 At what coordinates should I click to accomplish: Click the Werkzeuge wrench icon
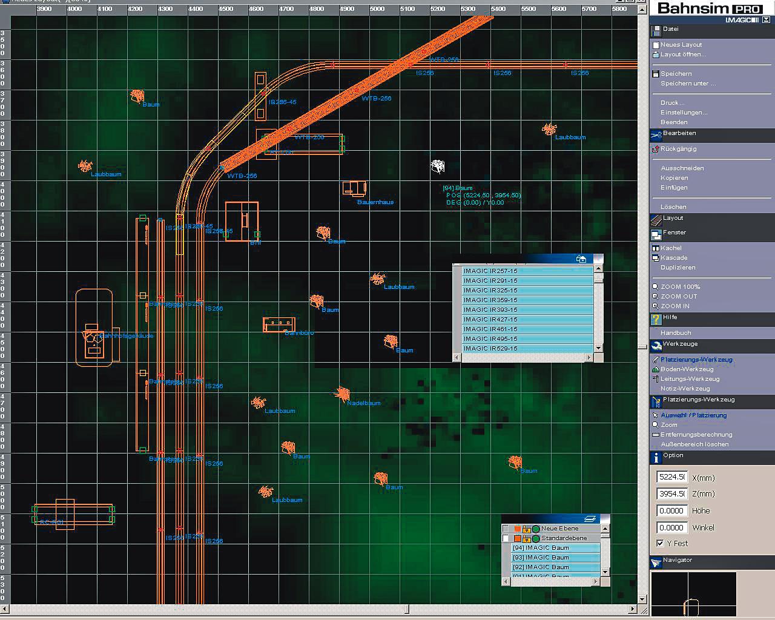click(x=656, y=346)
